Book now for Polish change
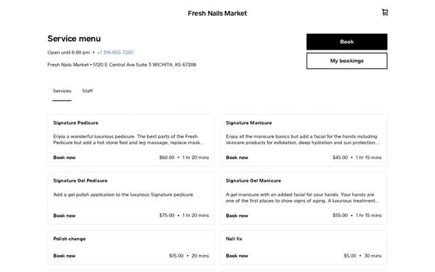The image size is (435, 272). tap(65, 256)
